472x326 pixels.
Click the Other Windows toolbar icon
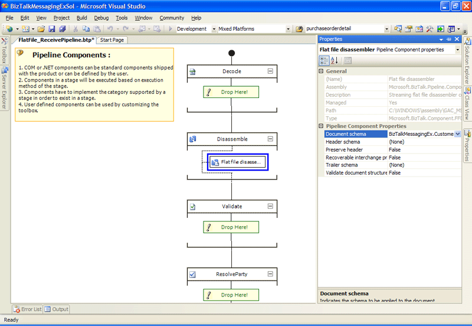(451, 29)
